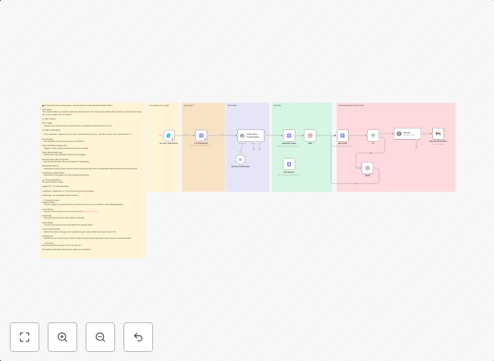The image size is (494, 361).
Task: Click the Gmail send email node
Action: coord(438,133)
